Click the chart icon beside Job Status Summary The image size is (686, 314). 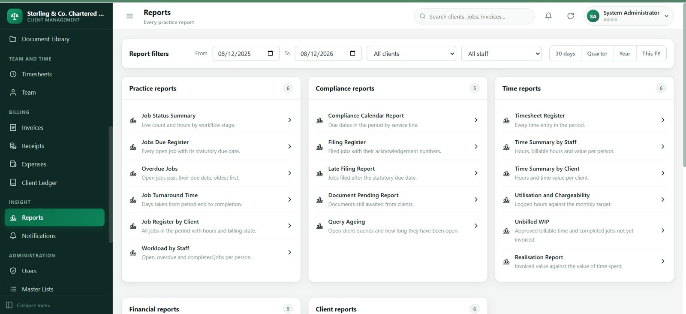click(x=133, y=121)
